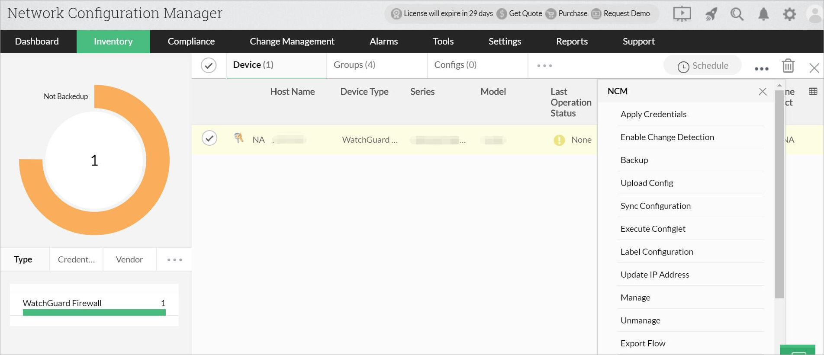
Task: Click the trash delete icon
Action: 788,66
